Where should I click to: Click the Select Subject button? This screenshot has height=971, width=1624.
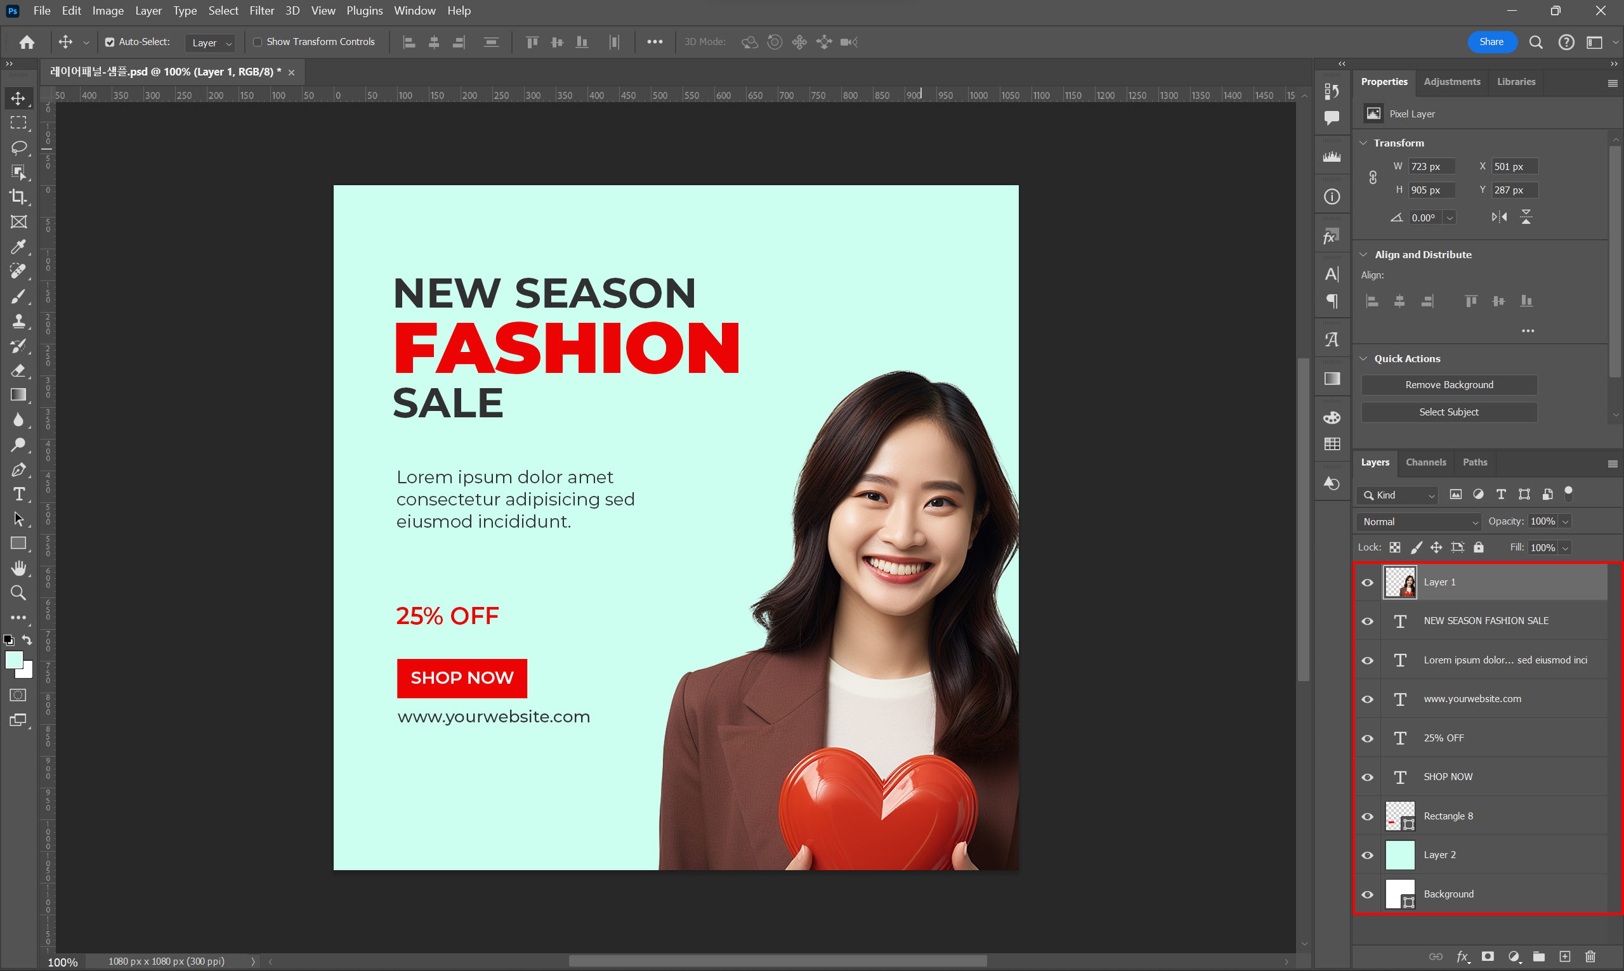pyautogui.click(x=1449, y=412)
